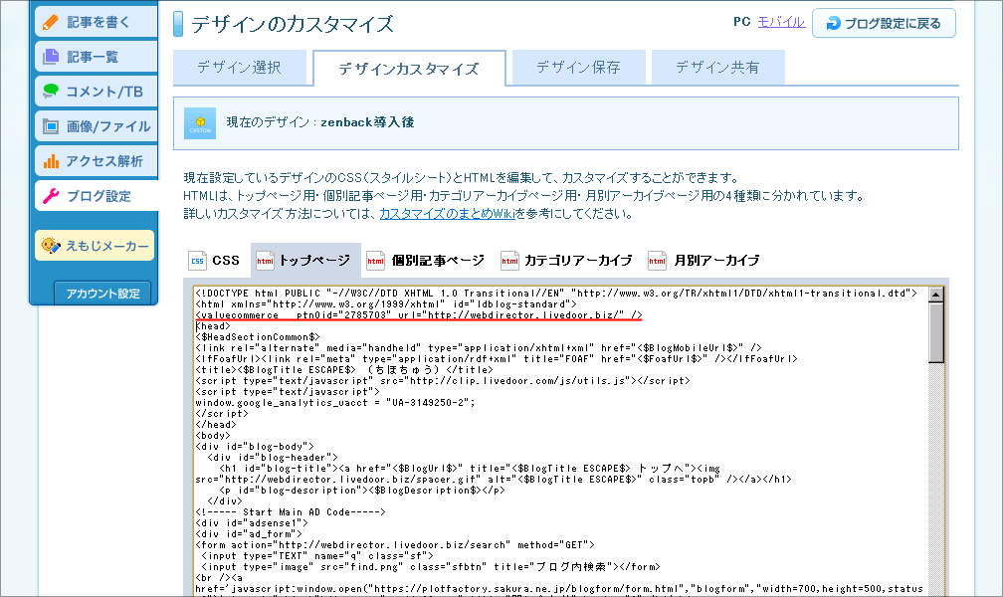Click inside the HTML code textarea
Screen dimensions: 1003x597
561,442
